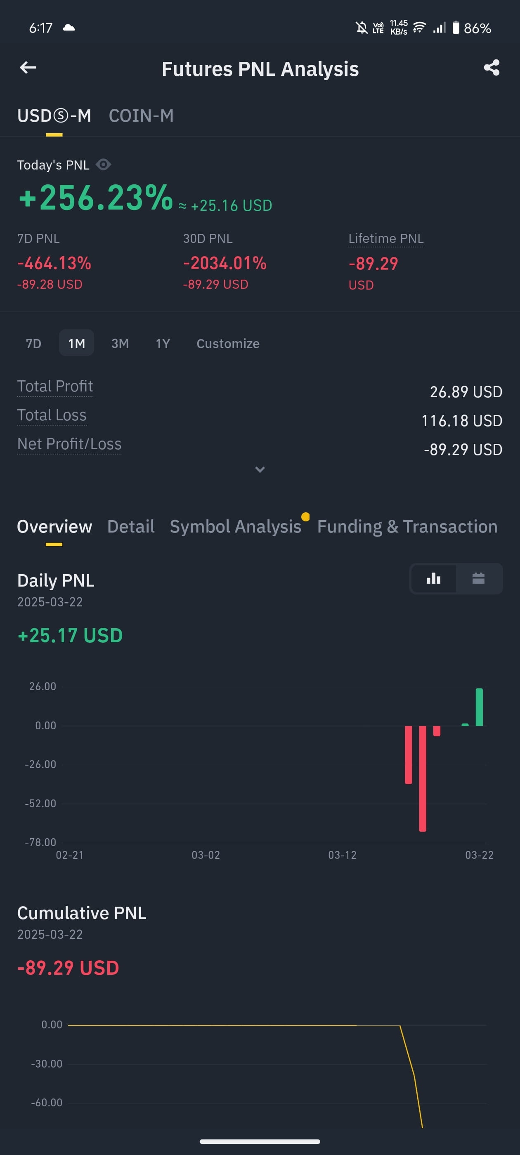
Task: Tap the green 03-22 Daily PNL bar
Action: click(479, 707)
